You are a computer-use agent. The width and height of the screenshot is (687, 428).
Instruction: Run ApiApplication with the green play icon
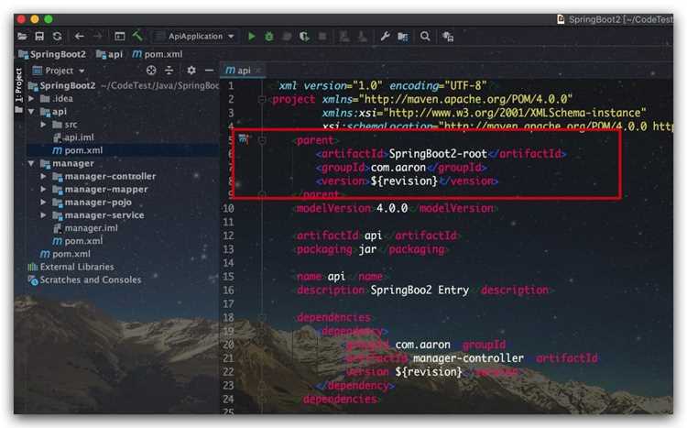point(252,37)
